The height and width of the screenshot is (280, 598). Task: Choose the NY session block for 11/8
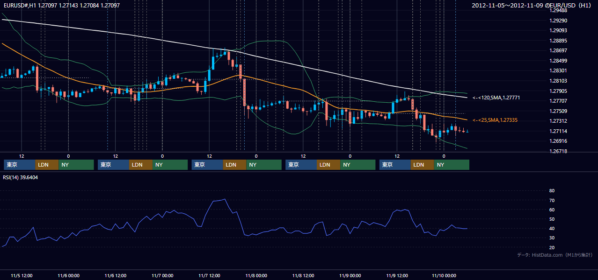pos(358,165)
